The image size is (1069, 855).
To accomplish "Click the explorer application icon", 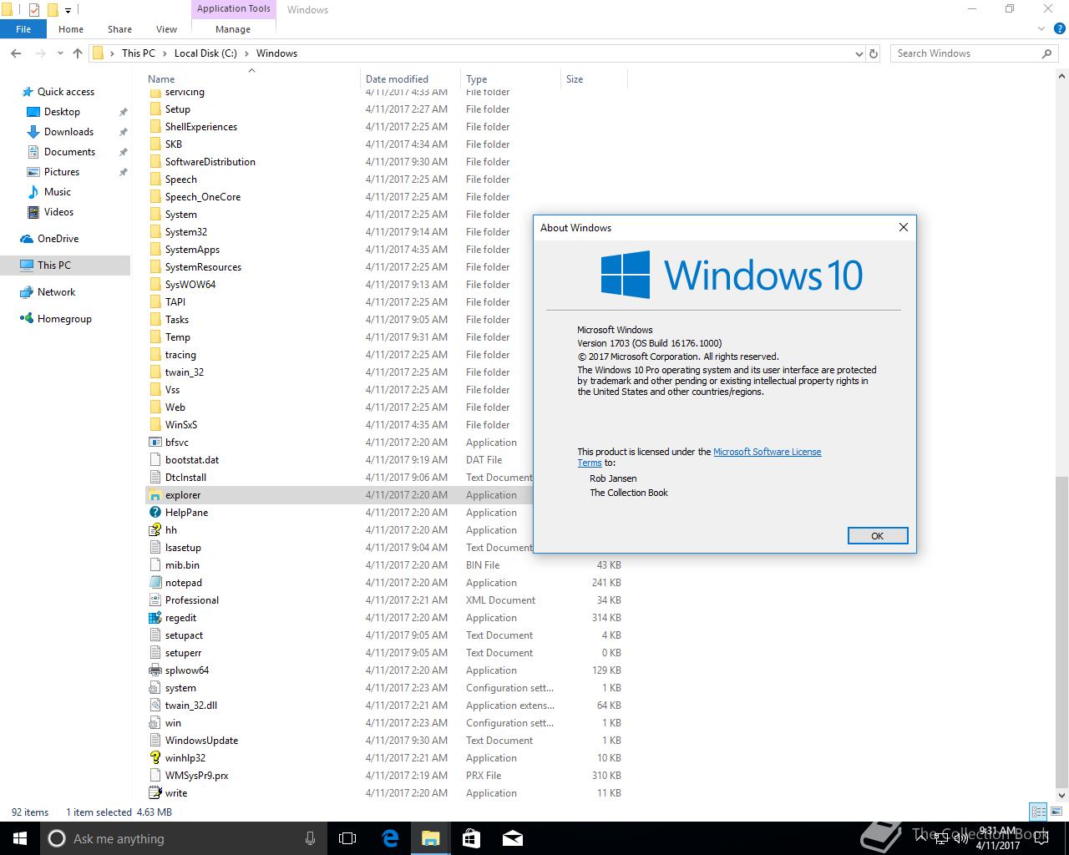I will click(155, 495).
